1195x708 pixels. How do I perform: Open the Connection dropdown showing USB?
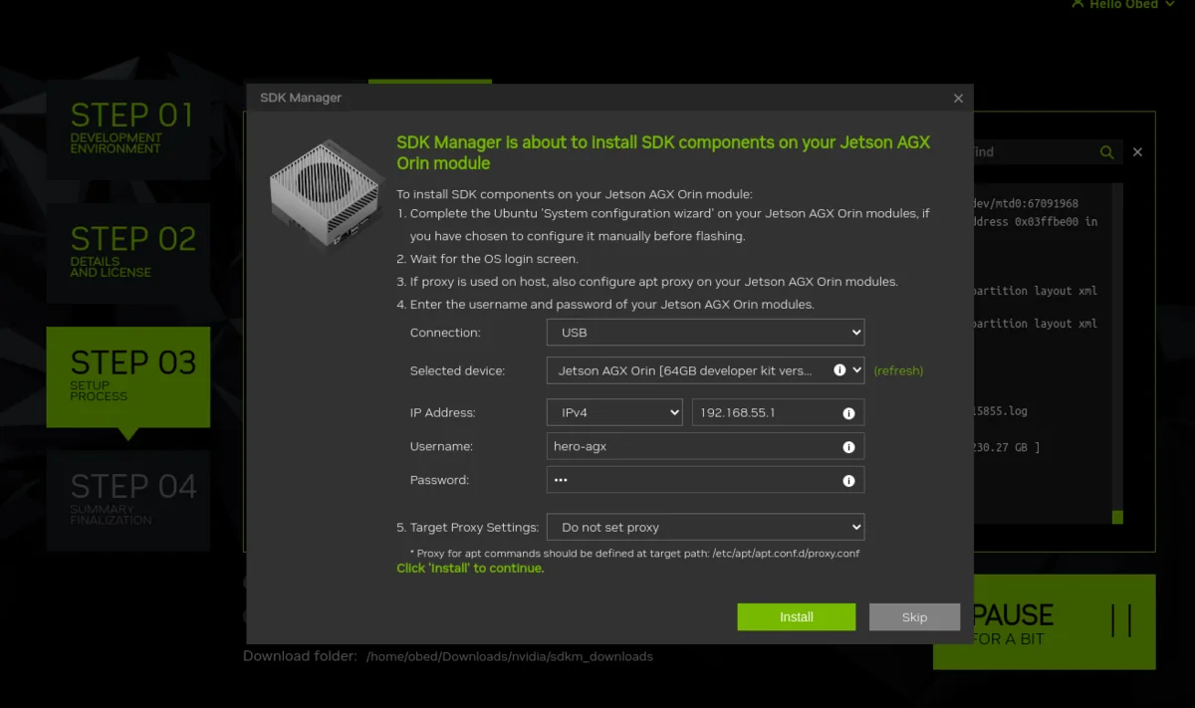pos(705,332)
